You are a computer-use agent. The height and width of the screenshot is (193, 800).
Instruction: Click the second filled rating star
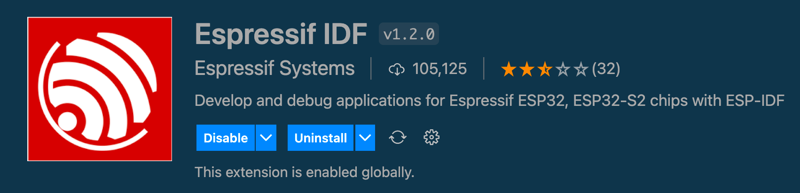(x=527, y=69)
